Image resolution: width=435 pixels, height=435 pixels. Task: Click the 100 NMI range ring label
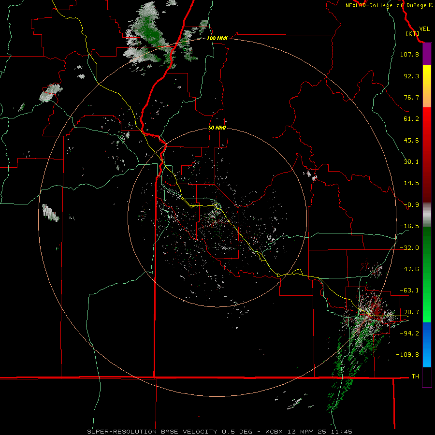coord(217,38)
